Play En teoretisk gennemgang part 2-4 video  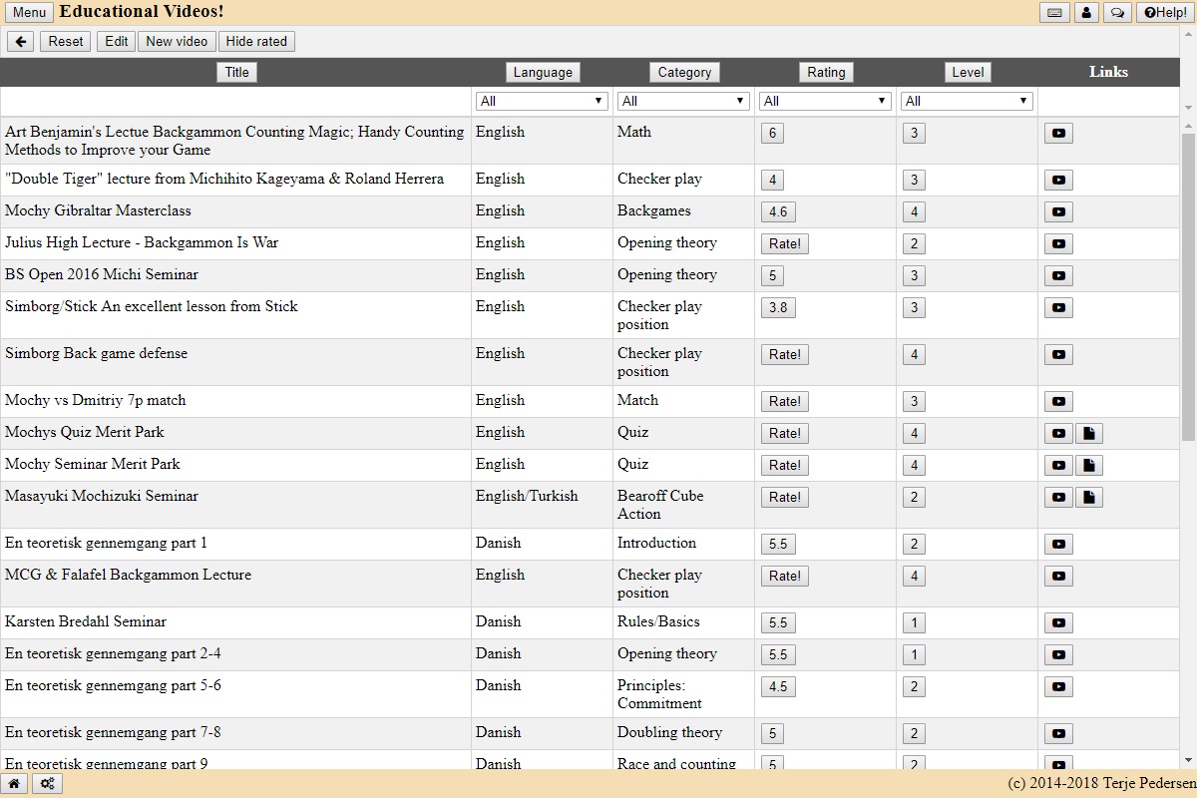(1058, 655)
